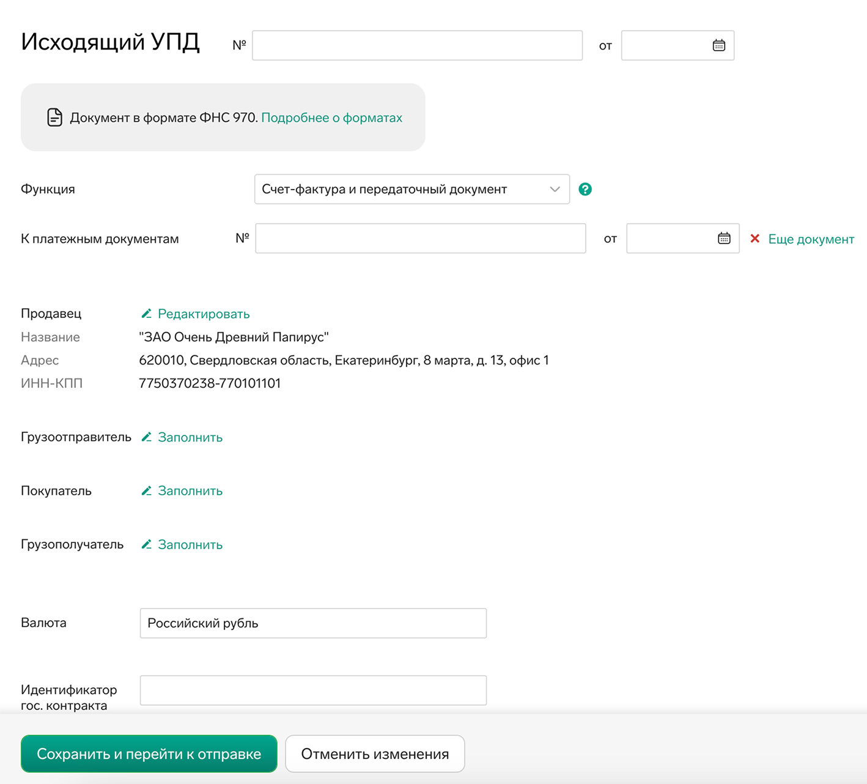
Task: Edit seller via Редактировать link
Action: [x=204, y=314]
